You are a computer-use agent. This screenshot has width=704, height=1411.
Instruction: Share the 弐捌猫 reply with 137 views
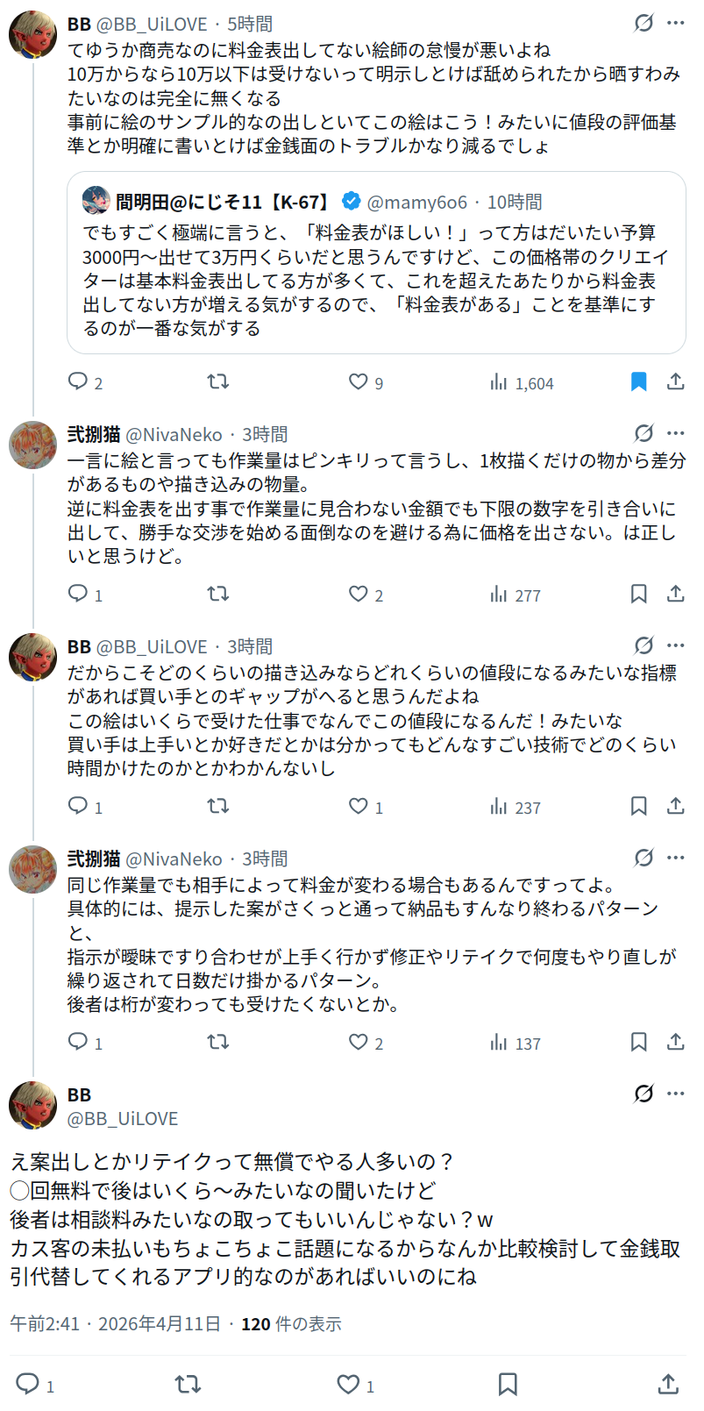(x=675, y=1042)
